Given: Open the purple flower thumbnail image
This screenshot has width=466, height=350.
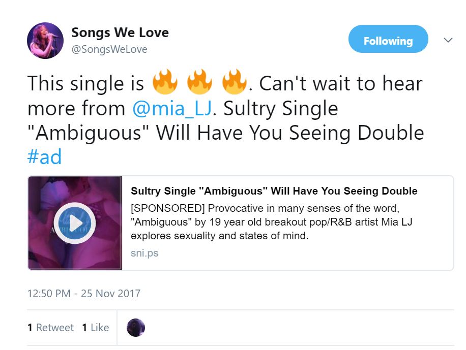Looking at the screenshot, I should 75,223.
